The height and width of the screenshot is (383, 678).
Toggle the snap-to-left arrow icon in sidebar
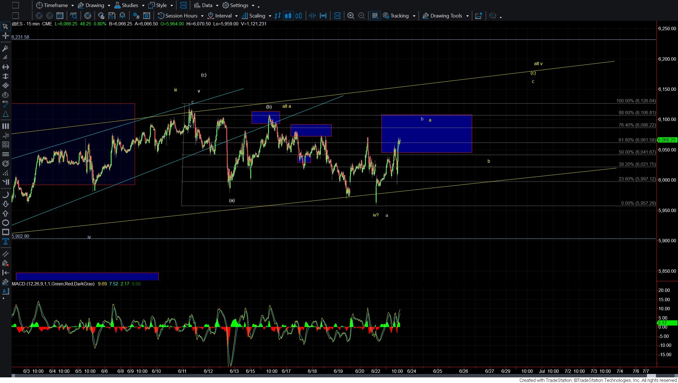(5, 272)
